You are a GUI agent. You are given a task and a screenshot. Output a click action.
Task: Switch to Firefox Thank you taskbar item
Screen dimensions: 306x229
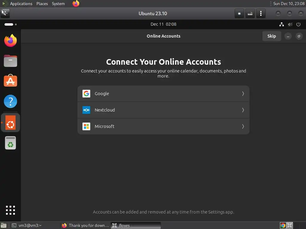[85, 225]
